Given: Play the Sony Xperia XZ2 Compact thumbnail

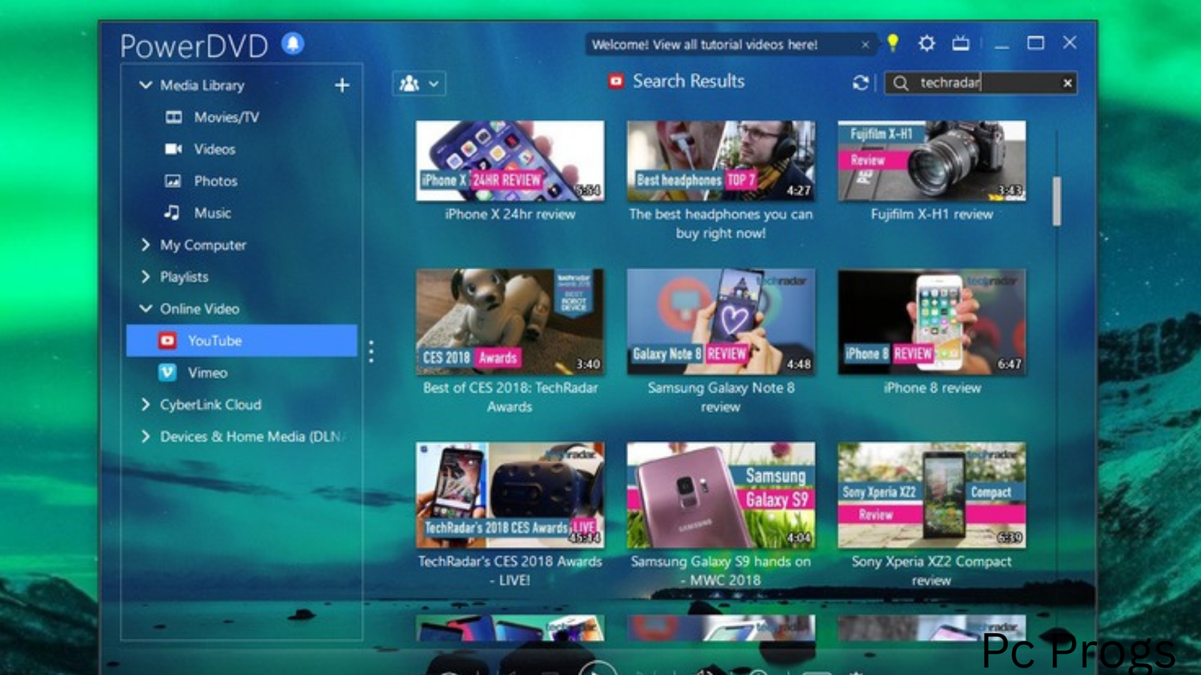Looking at the screenshot, I should (932, 495).
